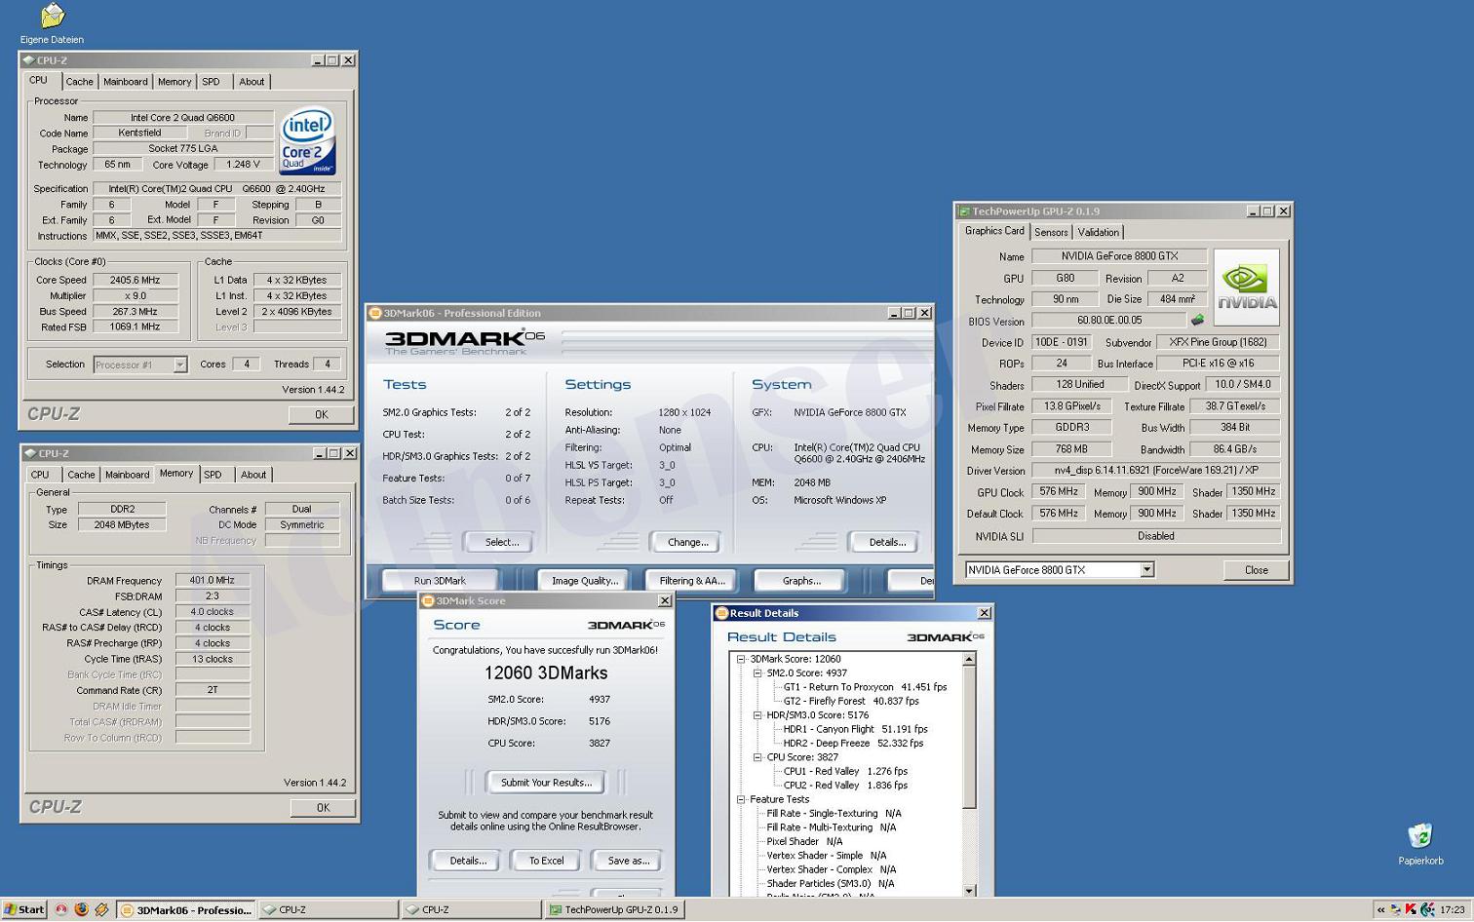Click the DRAM Frequency 401.0 MHz value
1474x922 pixels.
213,580
